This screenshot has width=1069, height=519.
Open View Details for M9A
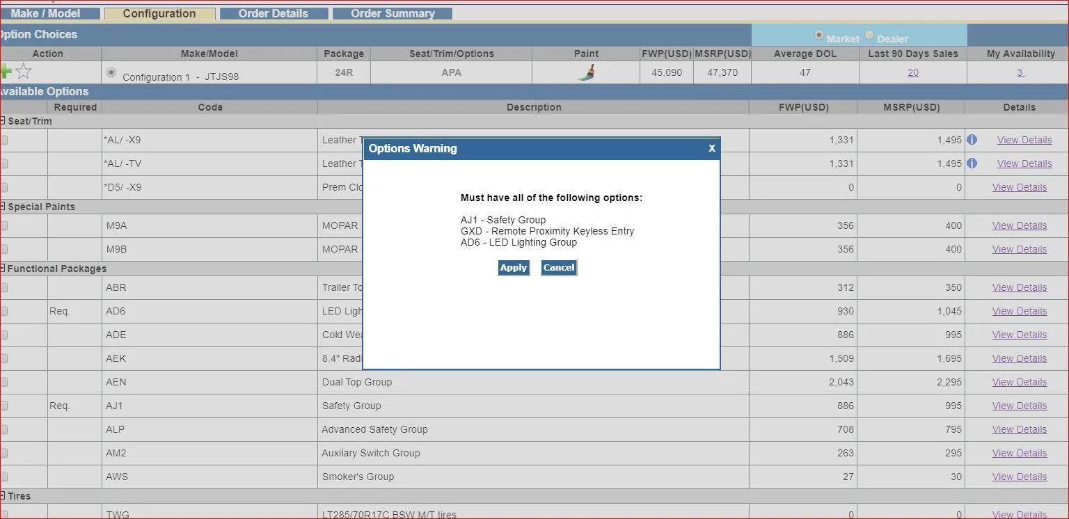pos(1020,225)
